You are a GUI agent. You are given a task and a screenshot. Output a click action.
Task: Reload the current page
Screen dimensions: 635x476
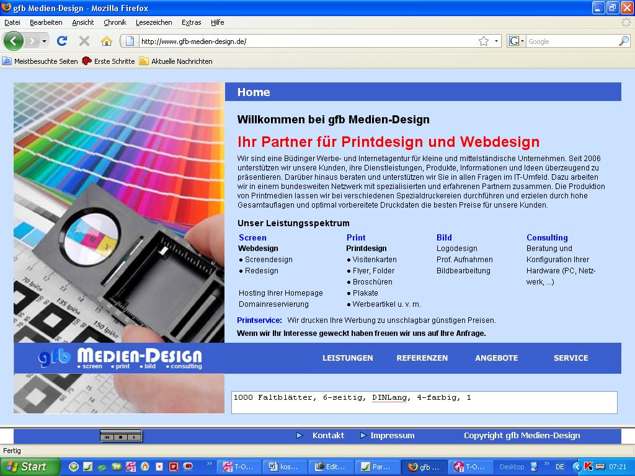coord(62,41)
